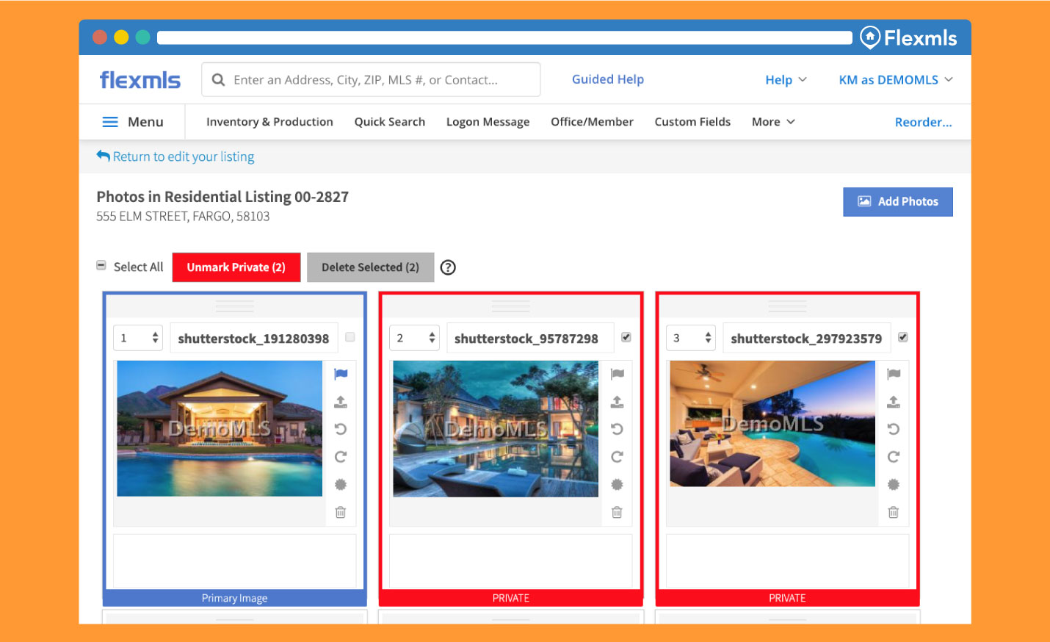Open the KM as DEMOMLS account dropdown
The height and width of the screenshot is (642, 1050).
[896, 79]
